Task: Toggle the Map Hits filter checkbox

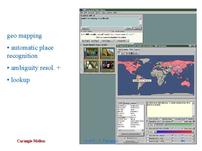Action: point(148,138)
